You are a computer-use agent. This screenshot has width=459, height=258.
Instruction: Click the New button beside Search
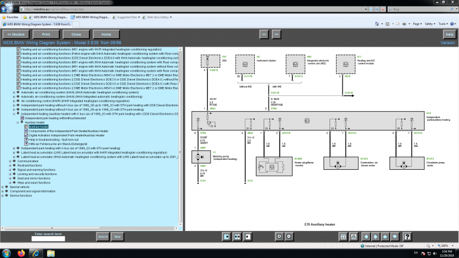point(117,237)
